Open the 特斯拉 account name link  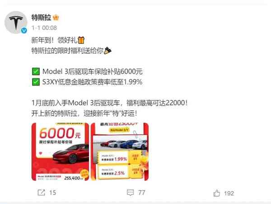click(x=41, y=18)
